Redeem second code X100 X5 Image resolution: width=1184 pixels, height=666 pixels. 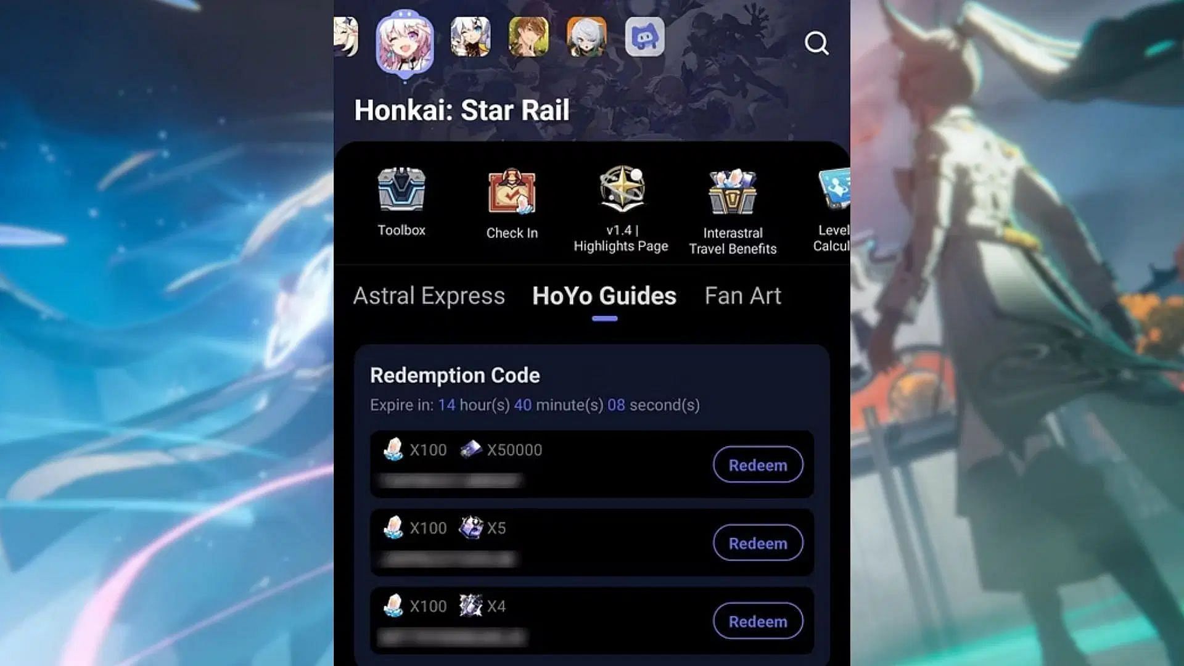pos(757,543)
